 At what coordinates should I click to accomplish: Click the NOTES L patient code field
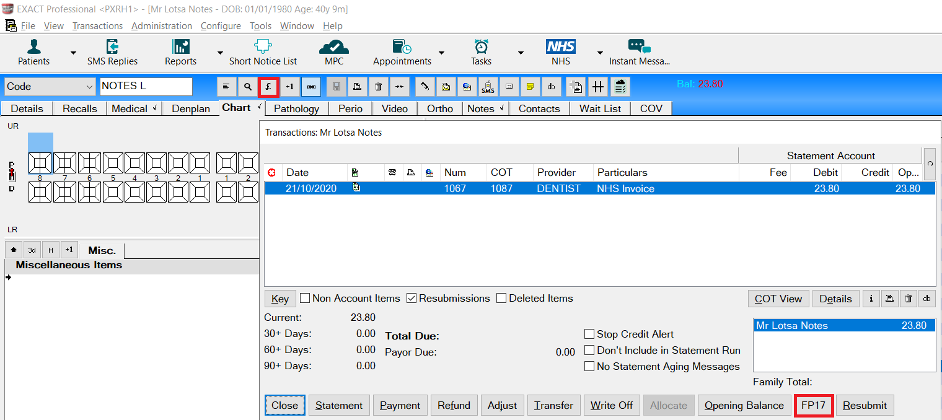coord(146,87)
